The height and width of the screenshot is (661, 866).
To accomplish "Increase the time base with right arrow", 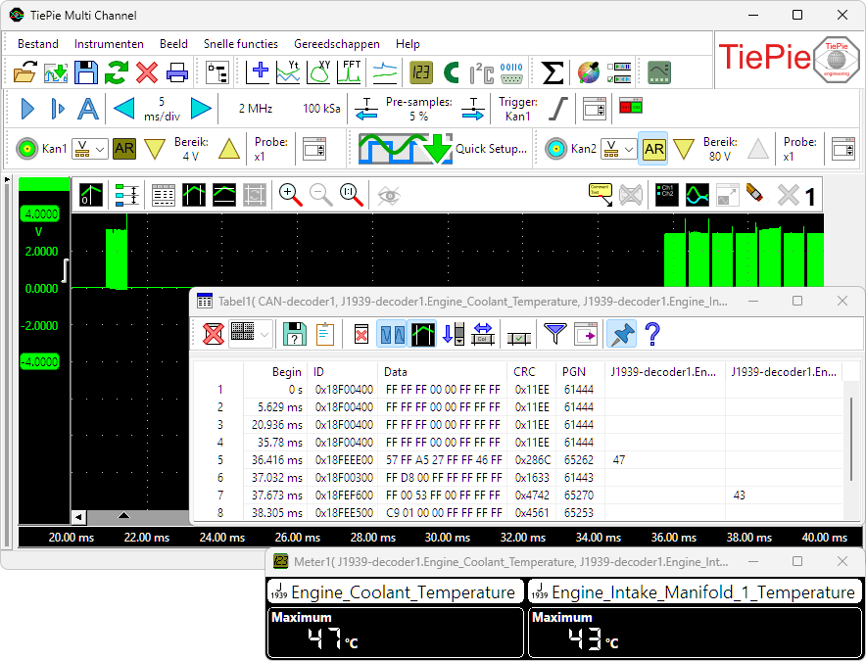I will pyautogui.click(x=201, y=109).
